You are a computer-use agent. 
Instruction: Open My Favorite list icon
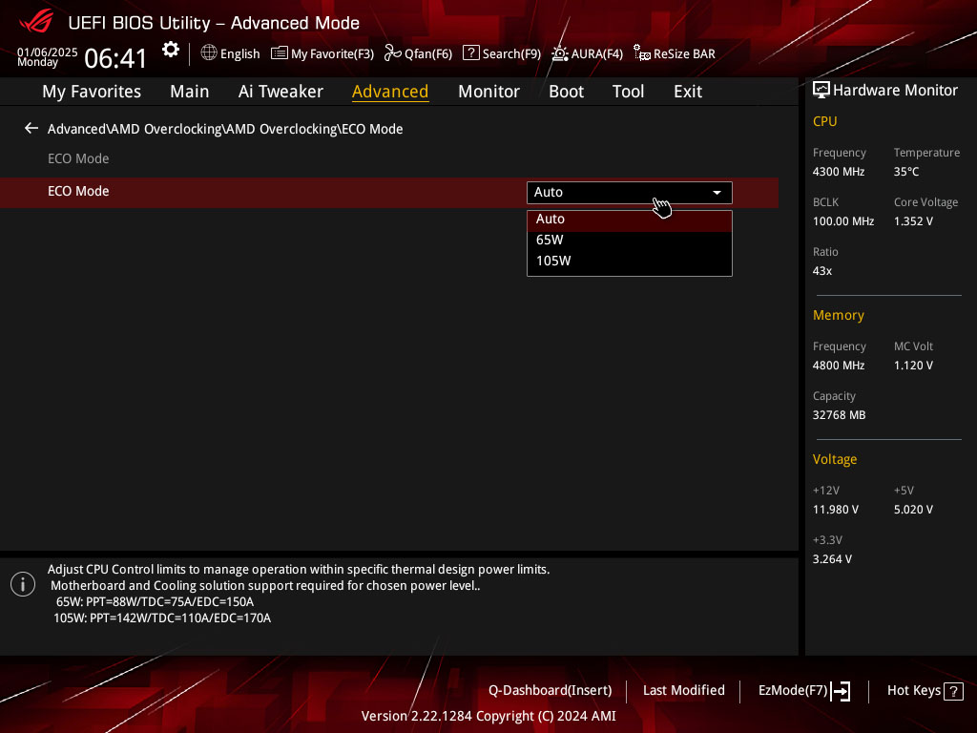280,53
